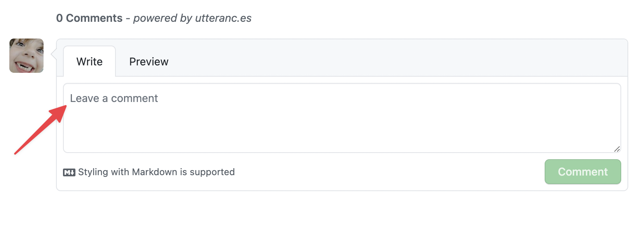The width and height of the screenshot is (629, 232).
Task: Click the '0 Comments' heading
Action: 89,18
